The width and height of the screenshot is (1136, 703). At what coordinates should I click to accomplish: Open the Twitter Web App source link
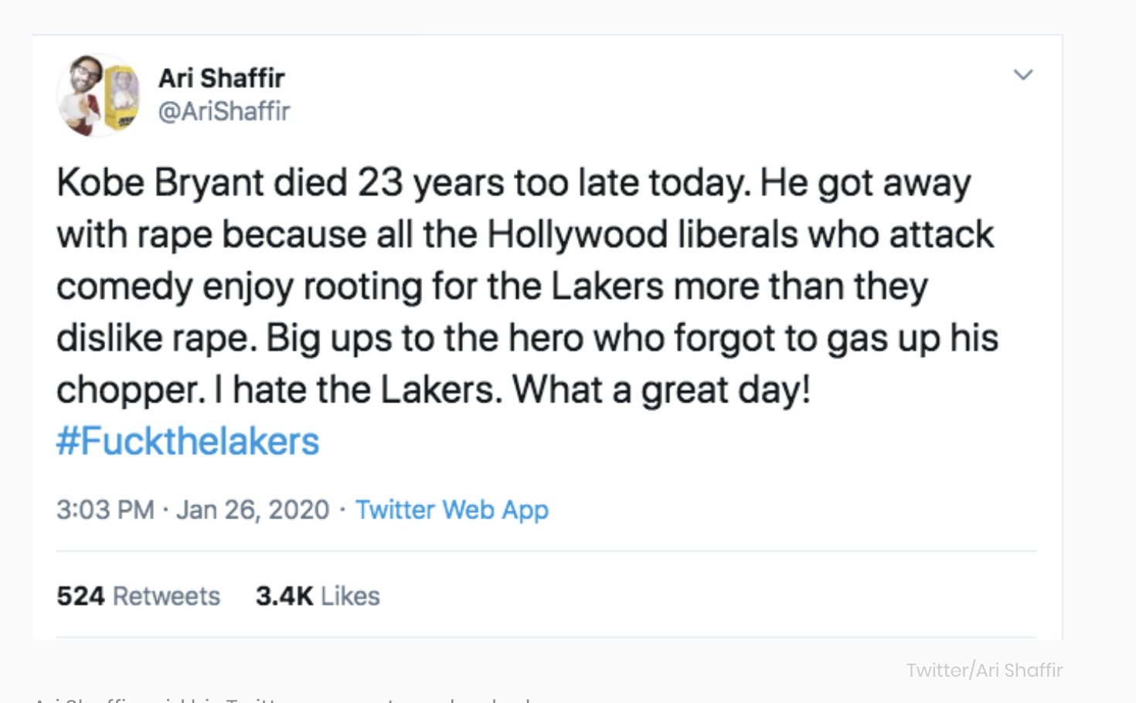coord(451,510)
